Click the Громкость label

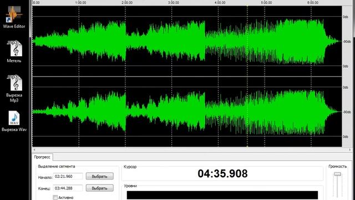click(x=338, y=167)
